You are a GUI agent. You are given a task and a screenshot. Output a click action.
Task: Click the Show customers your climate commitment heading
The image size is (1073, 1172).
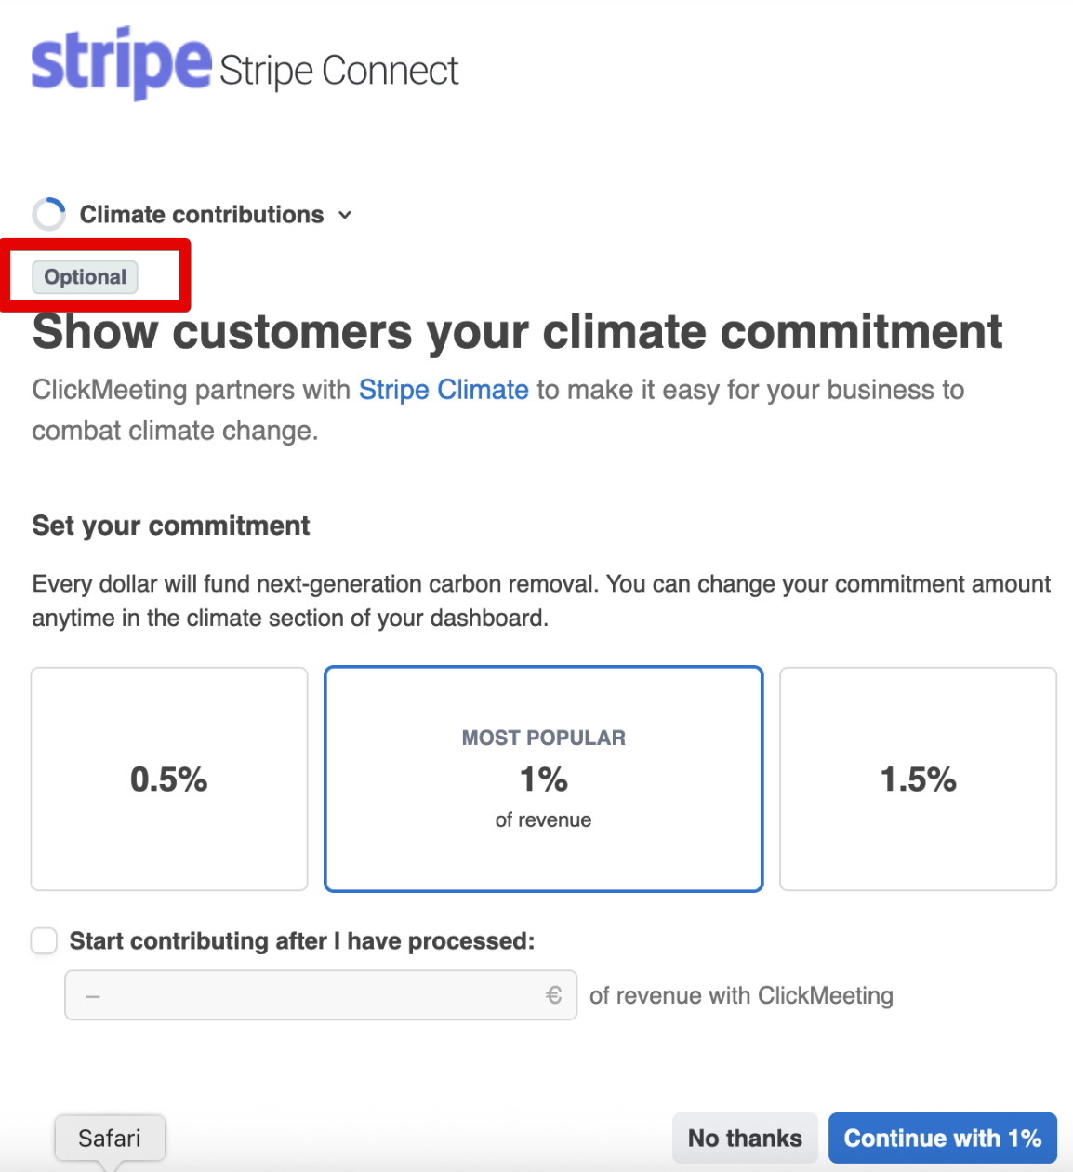[x=518, y=331]
